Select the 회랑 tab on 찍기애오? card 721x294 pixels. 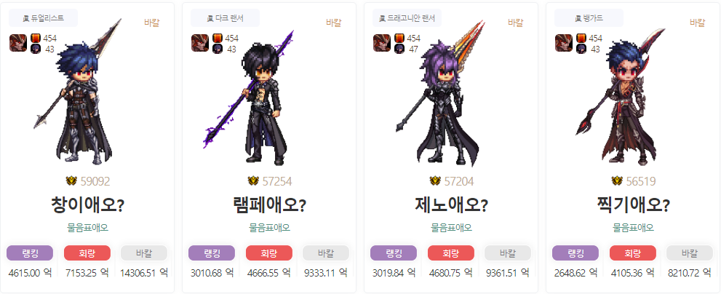633,253
